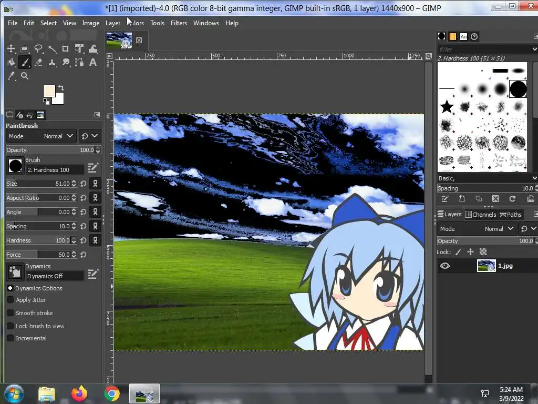
Task: Edit the Dynamics Off dynamics
Action: pos(92,274)
